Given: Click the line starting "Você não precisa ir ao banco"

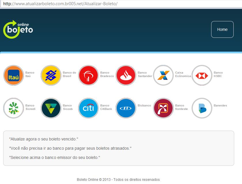Looking at the screenshot, I should 70,148.
